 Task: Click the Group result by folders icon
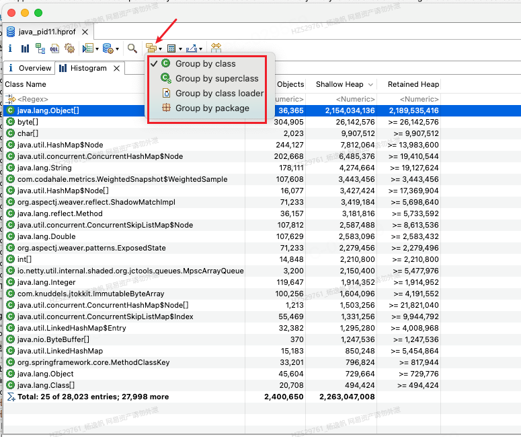151,48
